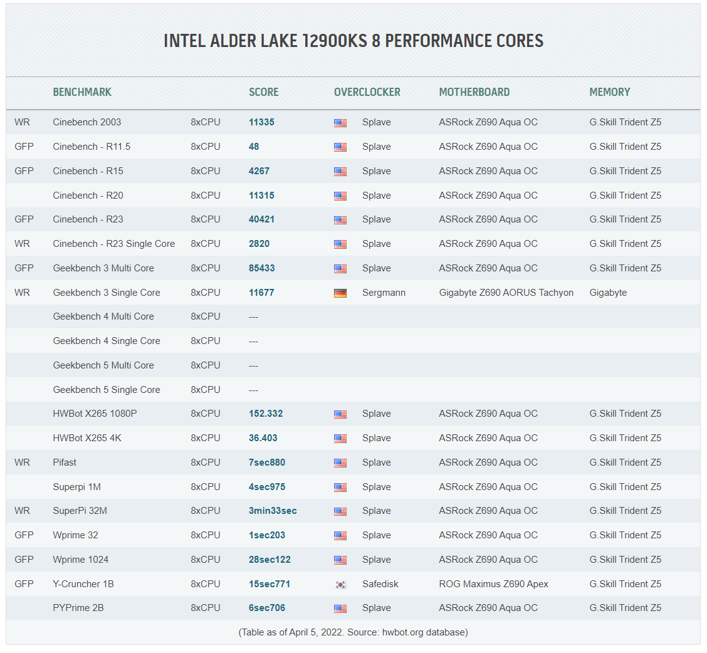Click the OVERCLOCKER column header
Image resolution: width=707 pixels, height=653 pixels.
click(x=367, y=92)
